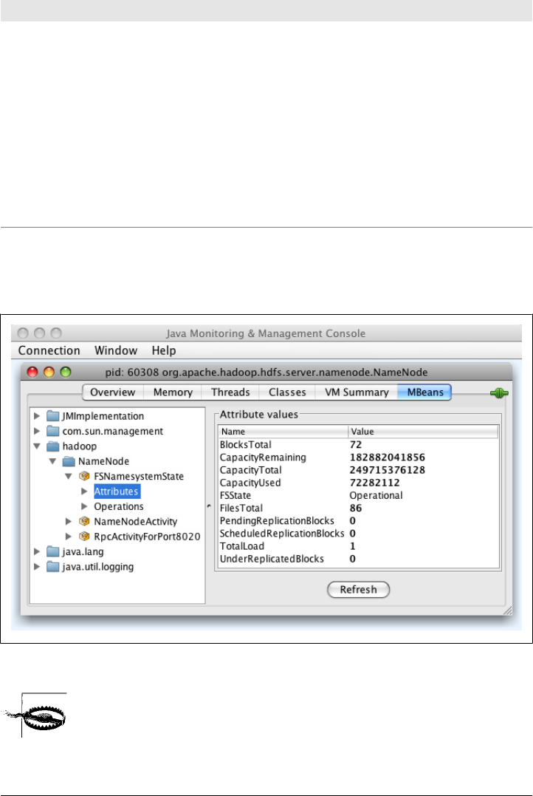Close the NameNode internal window

[32, 372]
